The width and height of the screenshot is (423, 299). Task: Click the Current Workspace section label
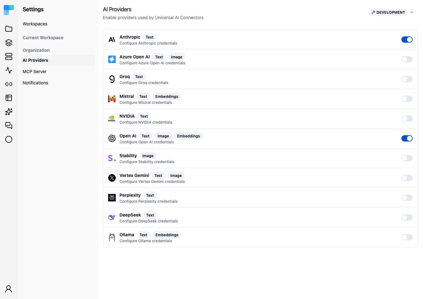click(x=43, y=38)
